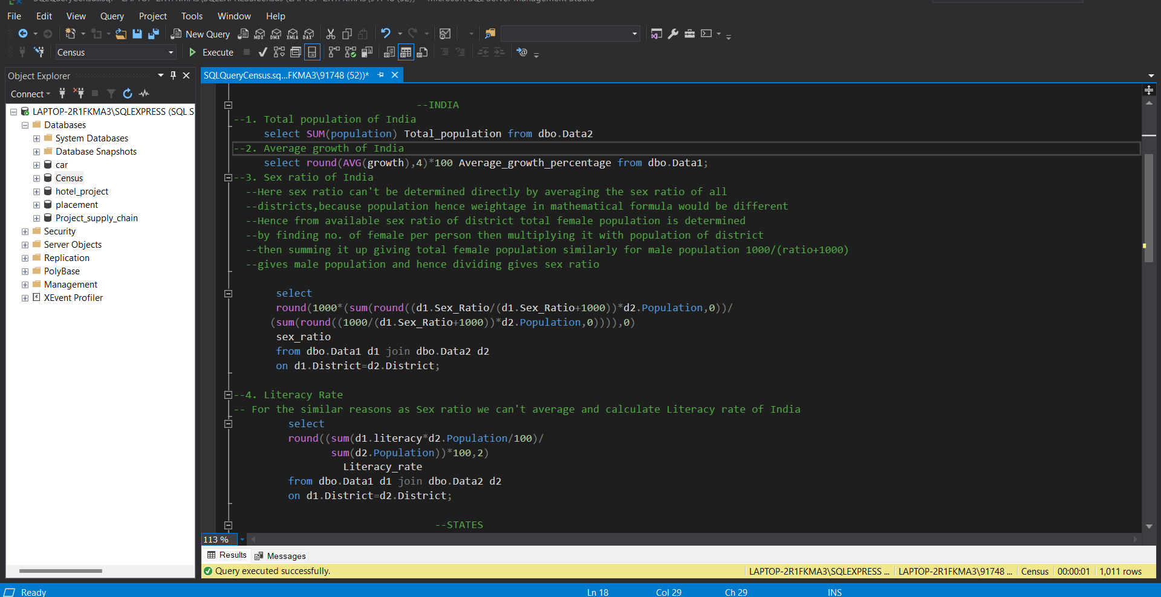Open the Census database dropdown
This screenshot has height=597, width=1161.
pos(171,53)
